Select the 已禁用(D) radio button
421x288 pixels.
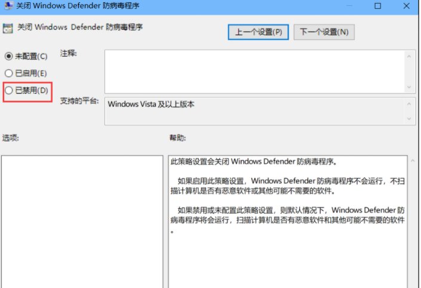8,91
